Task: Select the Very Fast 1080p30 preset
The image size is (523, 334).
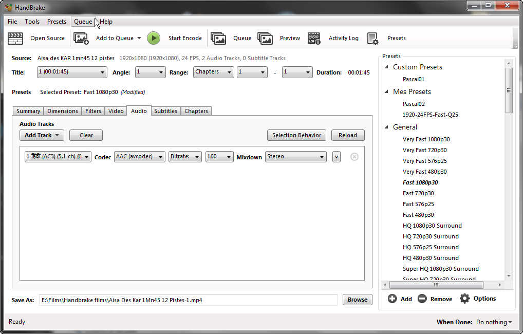Action: click(x=426, y=139)
